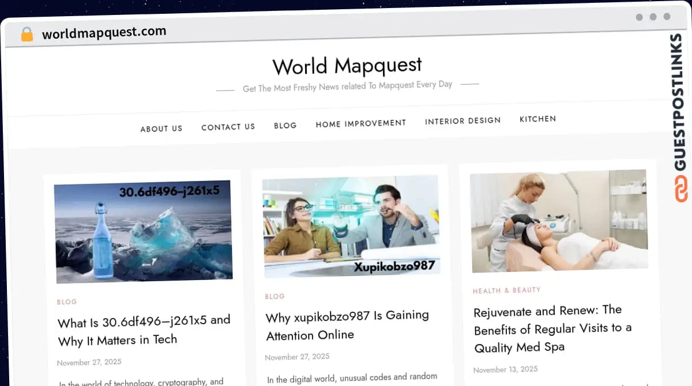The image size is (692, 386).
Task: Select the Kitchen menu item
Action: [537, 119]
